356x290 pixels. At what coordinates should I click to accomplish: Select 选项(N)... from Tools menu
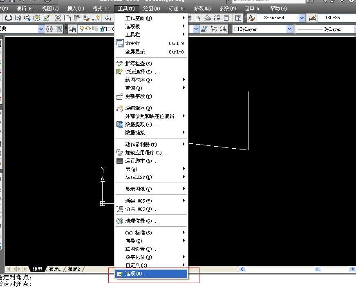[152, 274]
